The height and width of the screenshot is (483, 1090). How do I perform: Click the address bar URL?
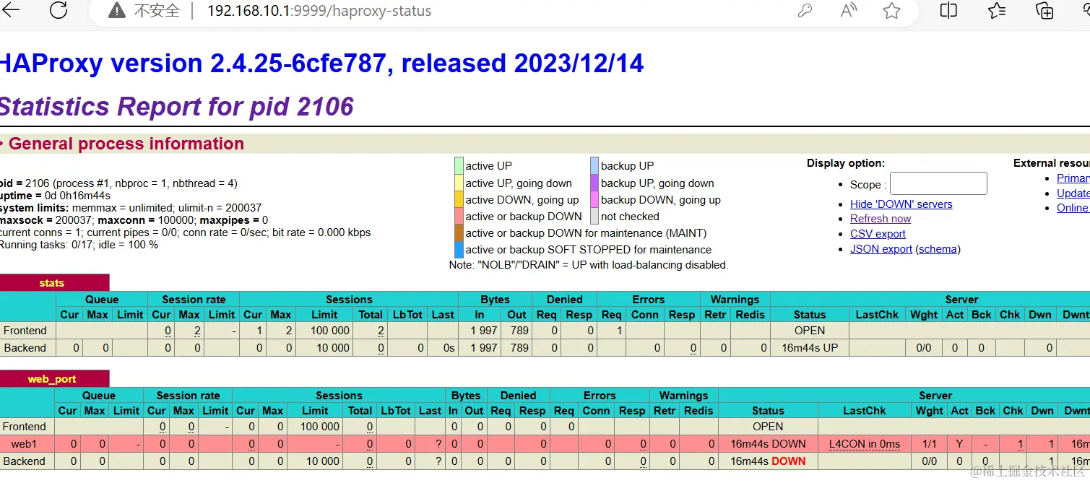pyautogui.click(x=319, y=12)
